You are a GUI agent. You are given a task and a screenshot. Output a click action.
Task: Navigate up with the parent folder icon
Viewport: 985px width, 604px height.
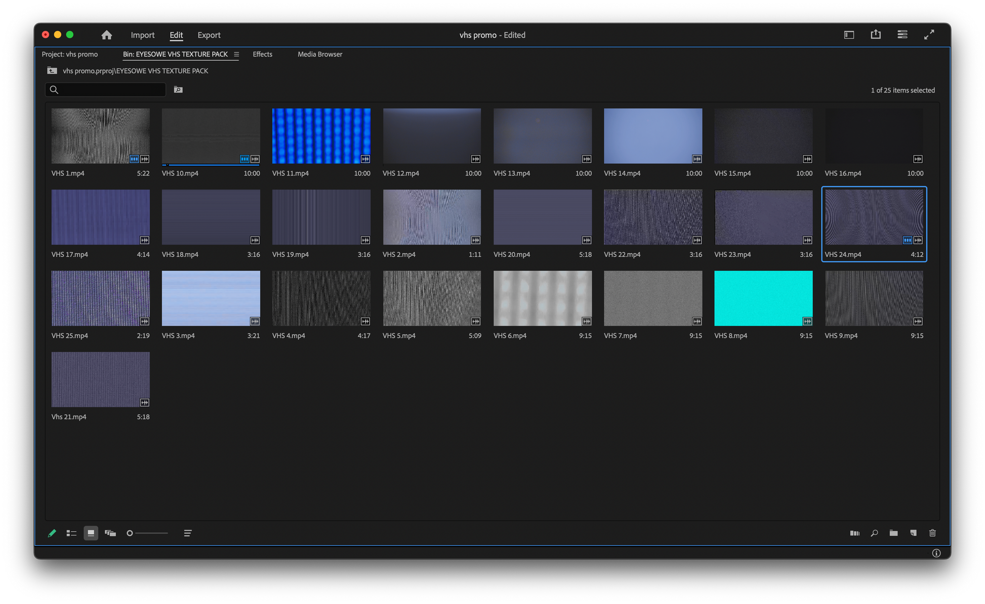pyautogui.click(x=52, y=71)
